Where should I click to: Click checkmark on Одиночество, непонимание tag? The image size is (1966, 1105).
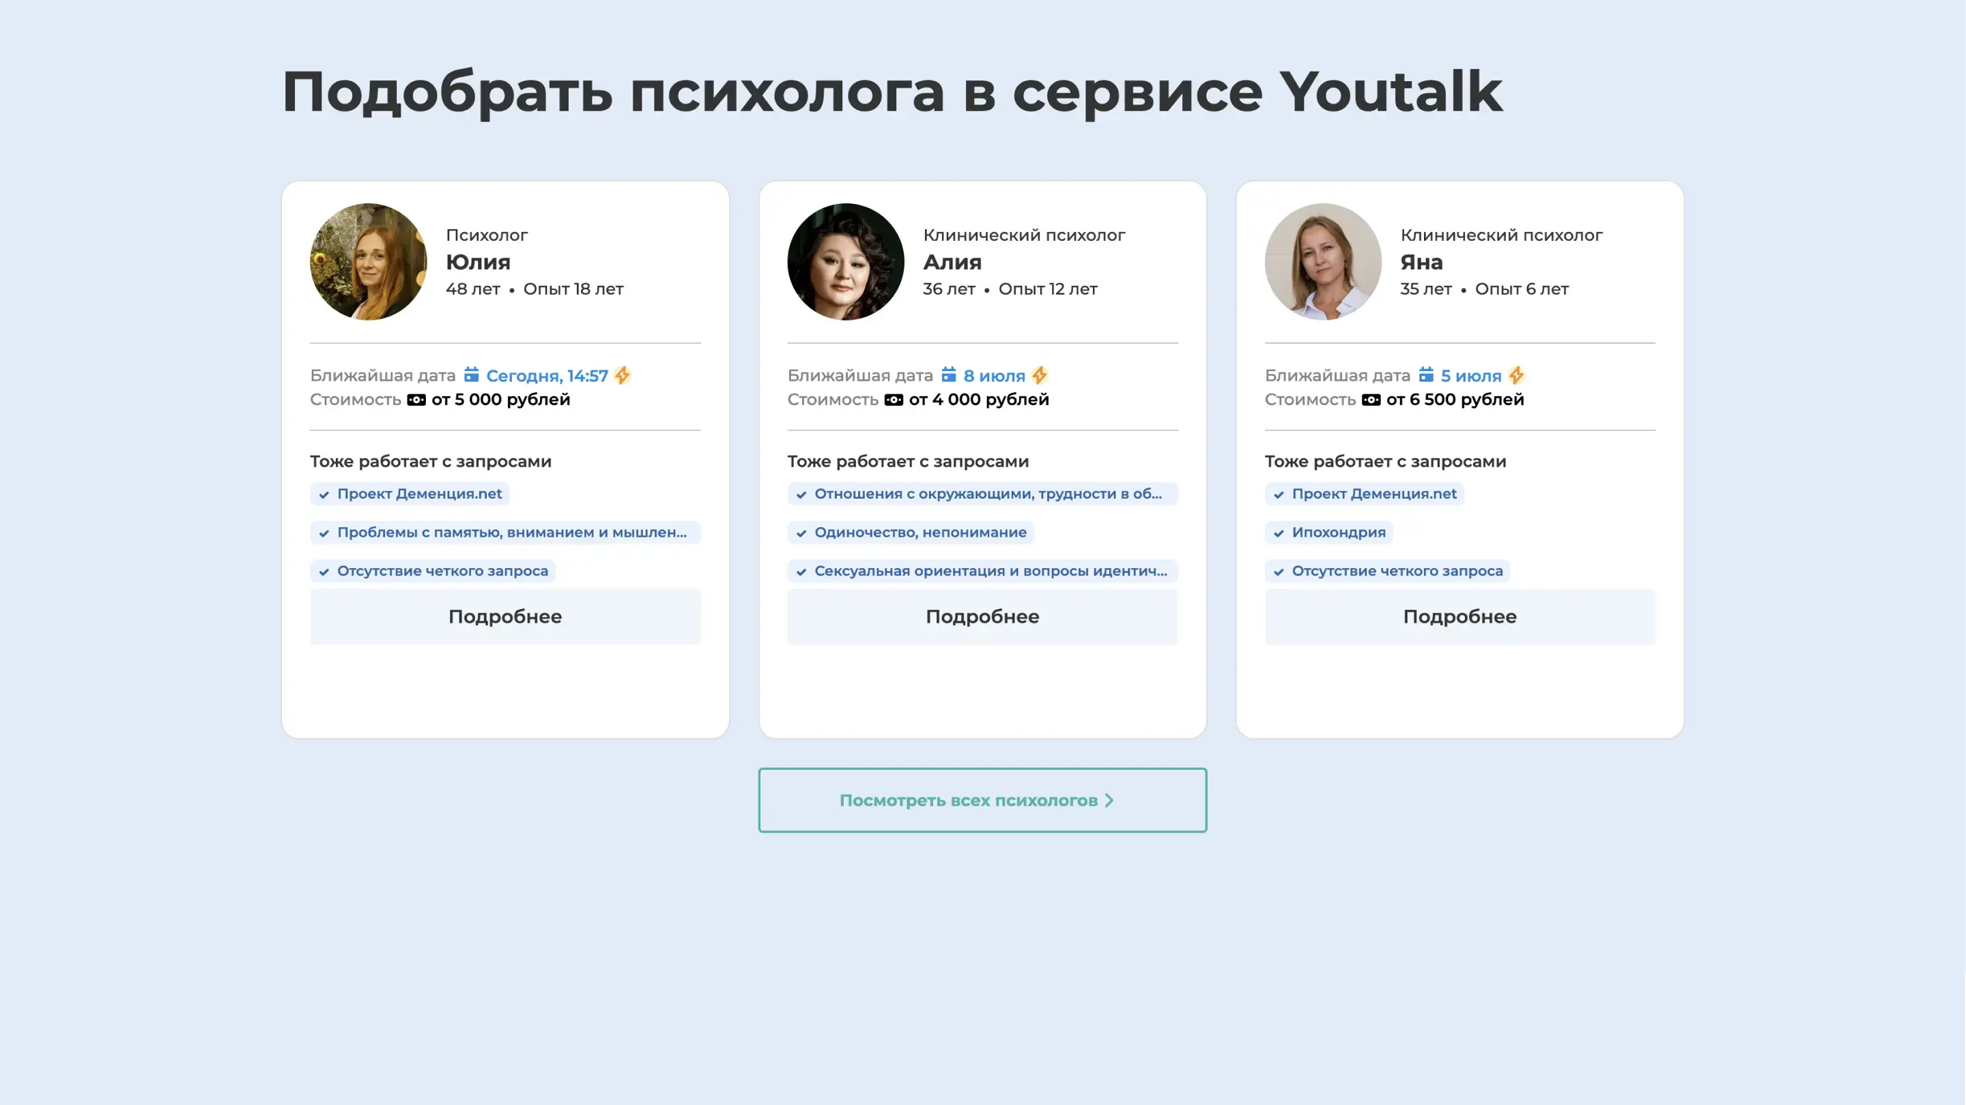[x=801, y=533]
